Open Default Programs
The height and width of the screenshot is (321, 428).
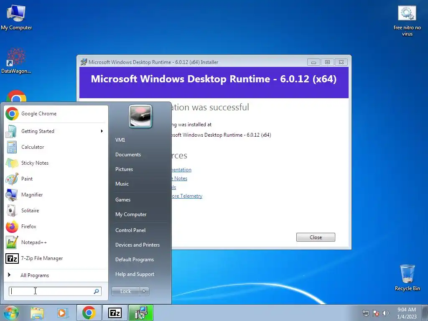(135, 260)
